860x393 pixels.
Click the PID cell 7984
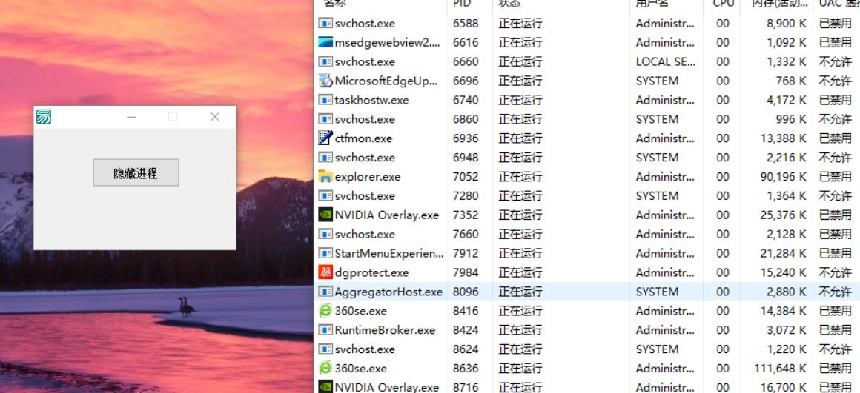coord(466,272)
